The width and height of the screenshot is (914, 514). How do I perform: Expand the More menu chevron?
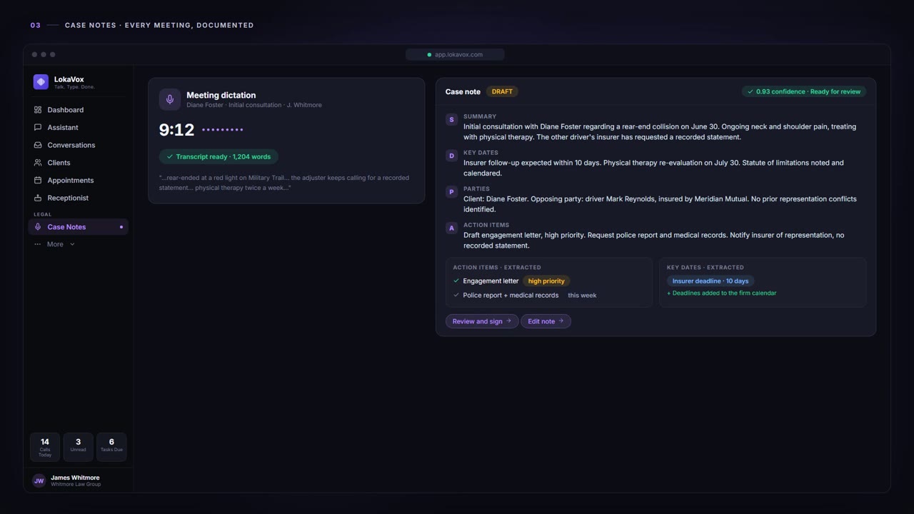(72, 244)
